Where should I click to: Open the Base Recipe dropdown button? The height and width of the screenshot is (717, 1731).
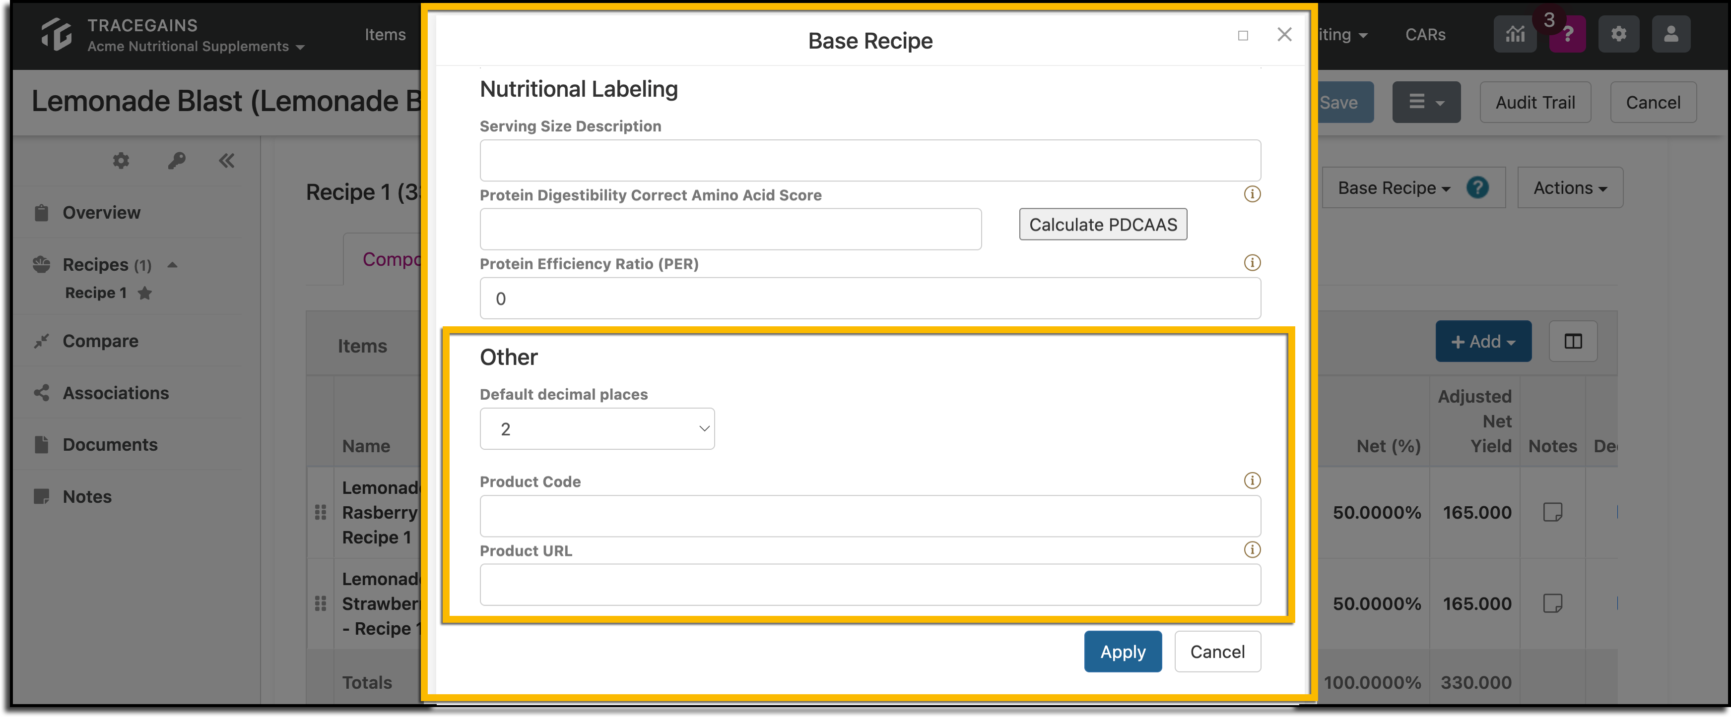pyautogui.click(x=1394, y=188)
